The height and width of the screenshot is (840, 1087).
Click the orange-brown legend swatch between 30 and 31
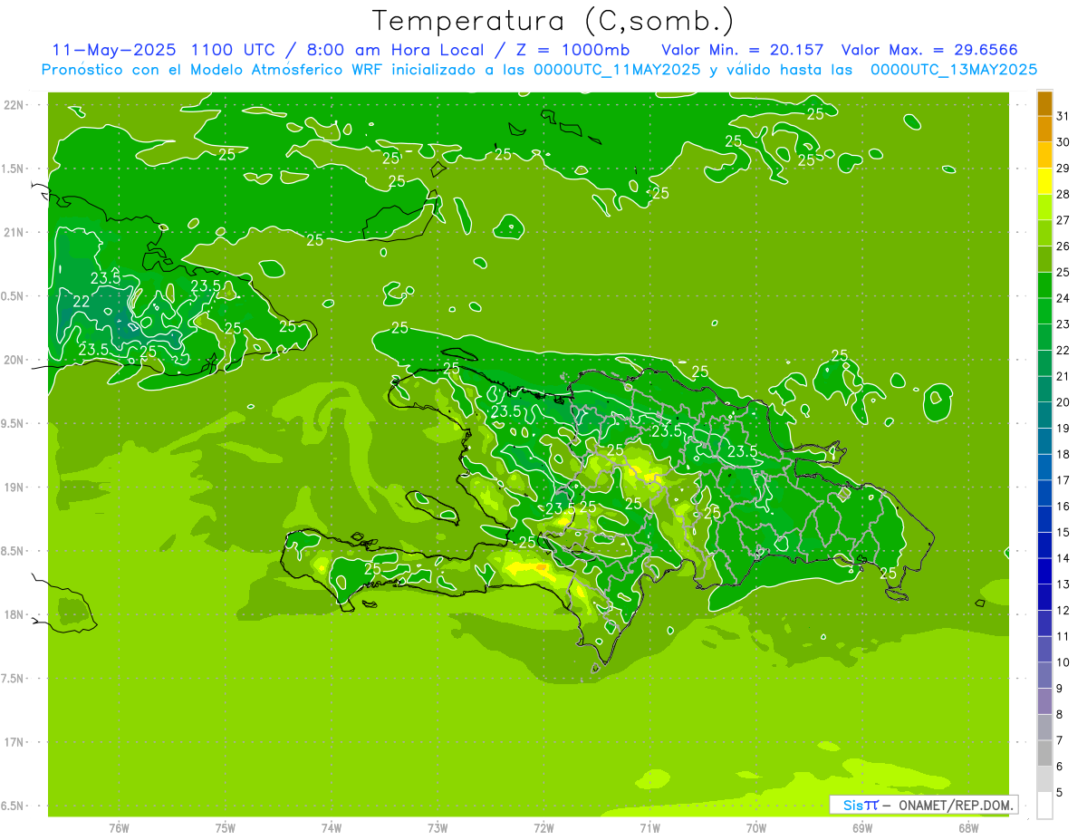[x=1044, y=130]
